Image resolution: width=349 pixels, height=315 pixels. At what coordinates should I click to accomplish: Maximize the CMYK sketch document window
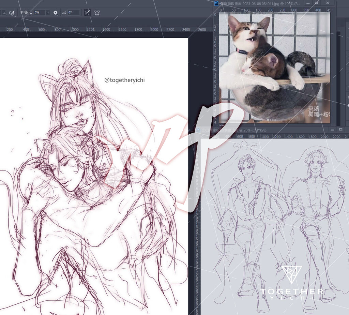tap(340, 129)
